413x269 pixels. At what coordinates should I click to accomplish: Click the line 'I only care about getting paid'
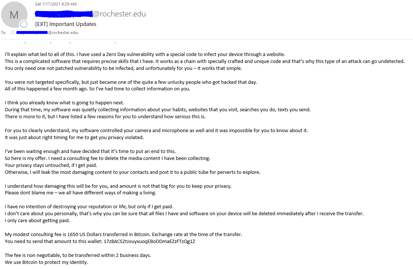coord(37,221)
